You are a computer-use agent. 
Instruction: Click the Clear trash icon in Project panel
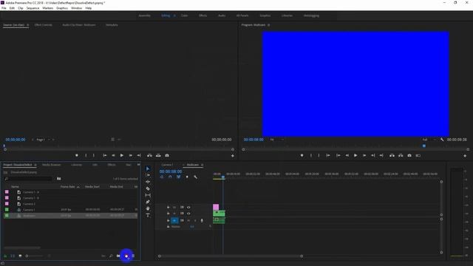tap(133, 256)
